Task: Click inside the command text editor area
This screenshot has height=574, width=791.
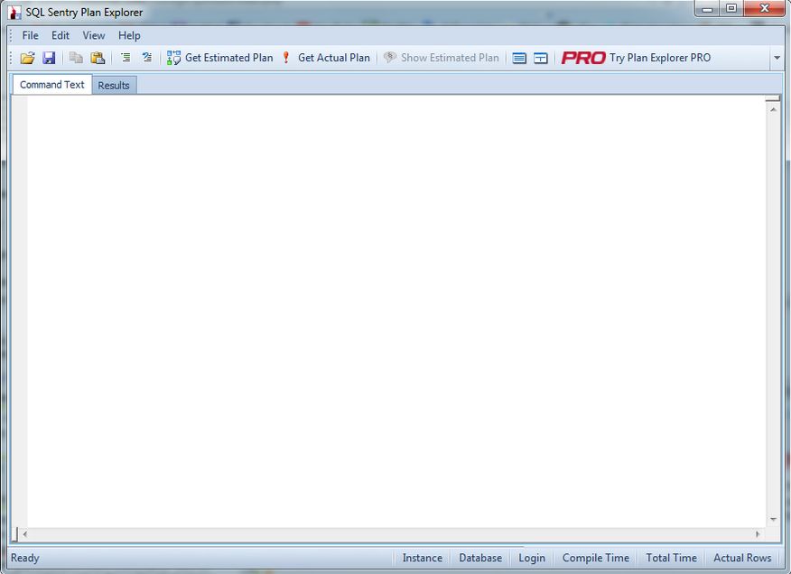Action: (396, 311)
